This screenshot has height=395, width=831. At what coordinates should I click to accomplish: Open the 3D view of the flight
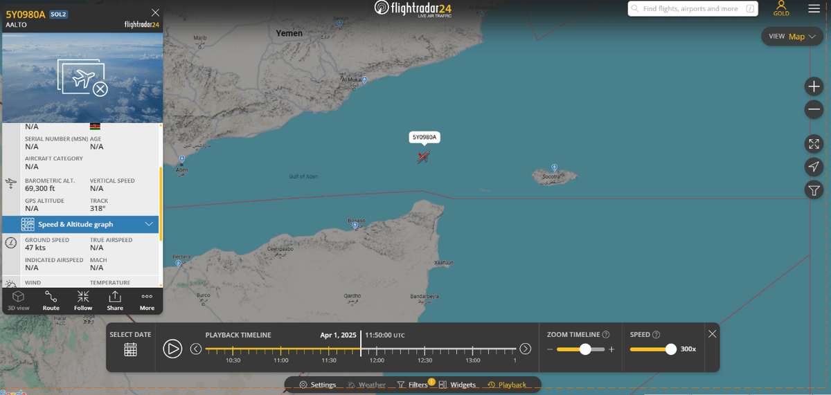[x=19, y=300]
